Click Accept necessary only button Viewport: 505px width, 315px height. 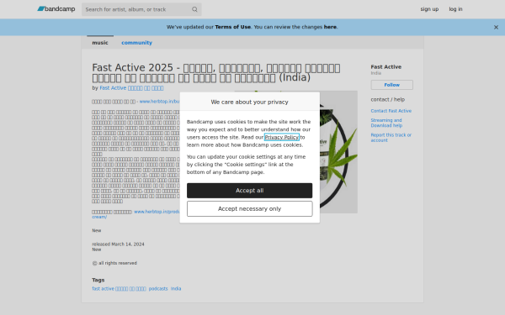pyautogui.click(x=250, y=208)
